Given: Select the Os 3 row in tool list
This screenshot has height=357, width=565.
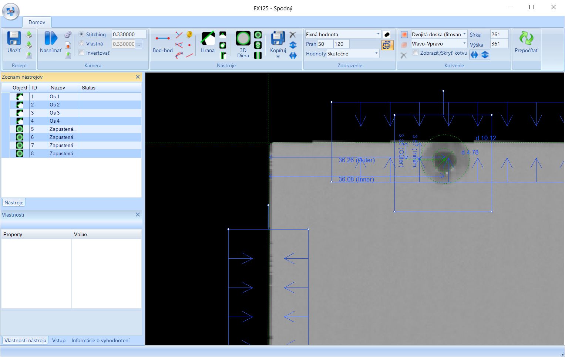Looking at the screenshot, I should (54, 113).
